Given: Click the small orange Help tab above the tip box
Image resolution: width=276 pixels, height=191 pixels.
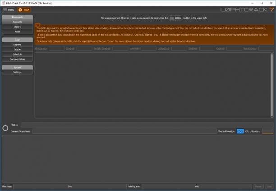Looking at the screenshot, I should click(x=37, y=24).
